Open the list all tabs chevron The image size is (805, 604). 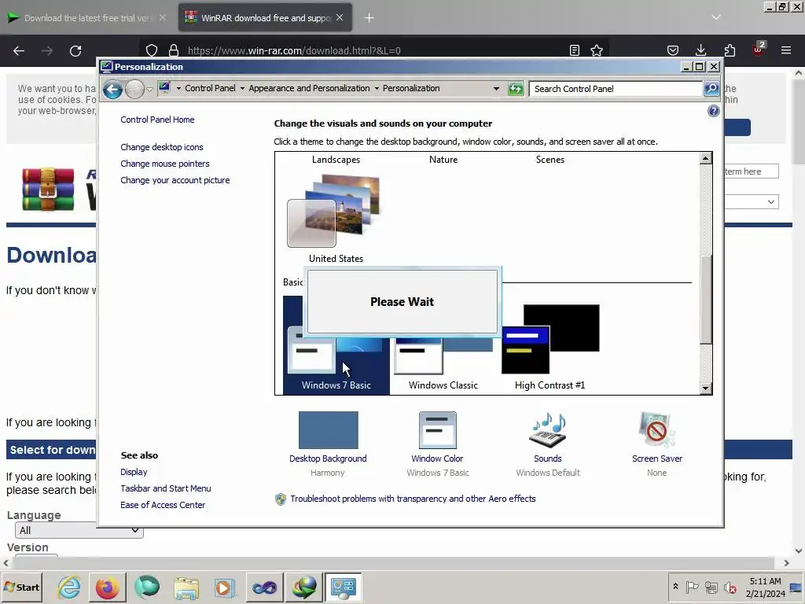pos(715,17)
